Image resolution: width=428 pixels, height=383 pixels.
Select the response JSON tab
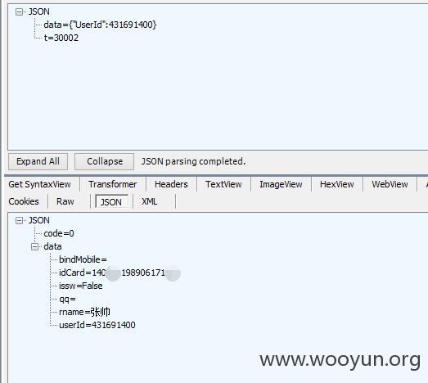[111, 202]
